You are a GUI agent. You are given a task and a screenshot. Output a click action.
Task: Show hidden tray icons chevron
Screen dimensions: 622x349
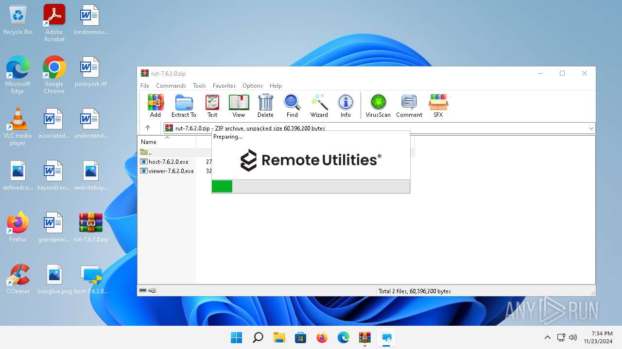pyautogui.click(x=547, y=337)
